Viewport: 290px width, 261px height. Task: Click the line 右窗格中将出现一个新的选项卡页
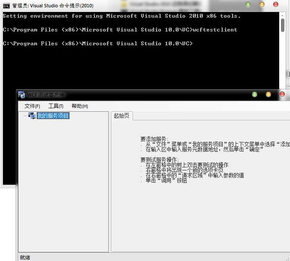(184, 170)
